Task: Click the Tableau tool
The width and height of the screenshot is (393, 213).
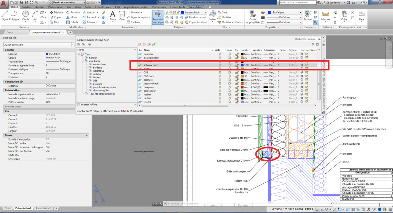Action: point(133,22)
